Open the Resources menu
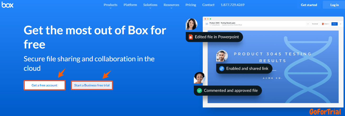345x116 pixels. tap(171, 5)
